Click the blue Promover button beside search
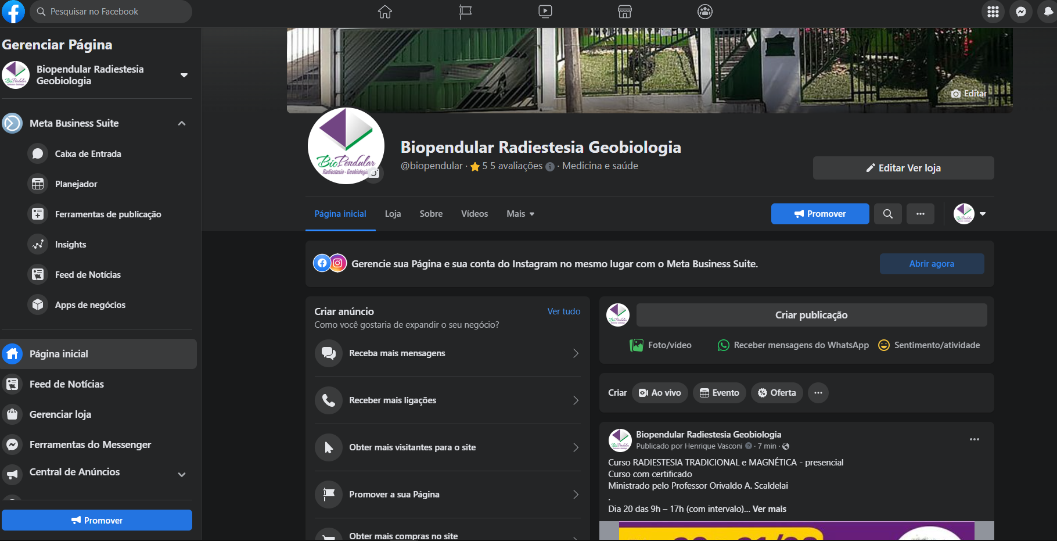The width and height of the screenshot is (1057, 541). coord(820,214)
